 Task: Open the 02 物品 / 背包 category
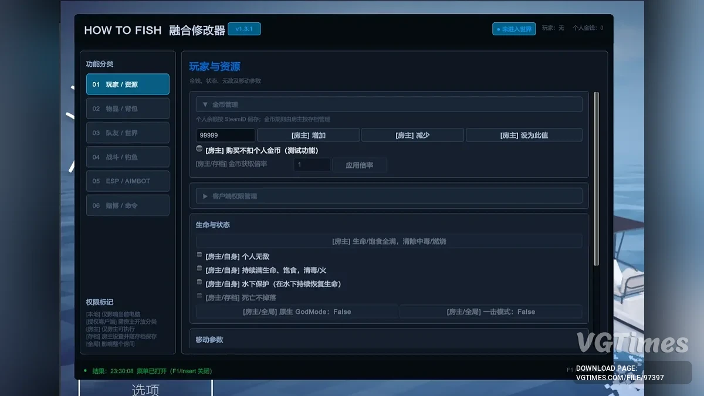pos(127,109)
